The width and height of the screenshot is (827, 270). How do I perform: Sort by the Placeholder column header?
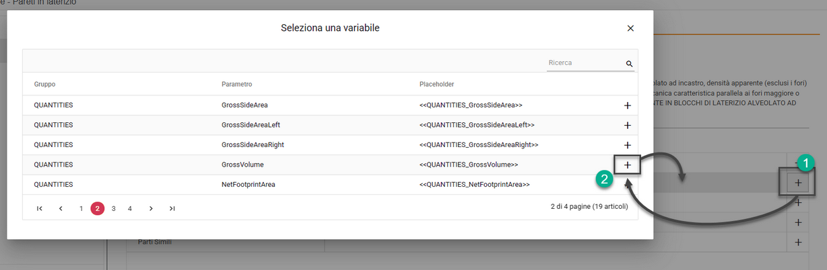pos(436,85)
